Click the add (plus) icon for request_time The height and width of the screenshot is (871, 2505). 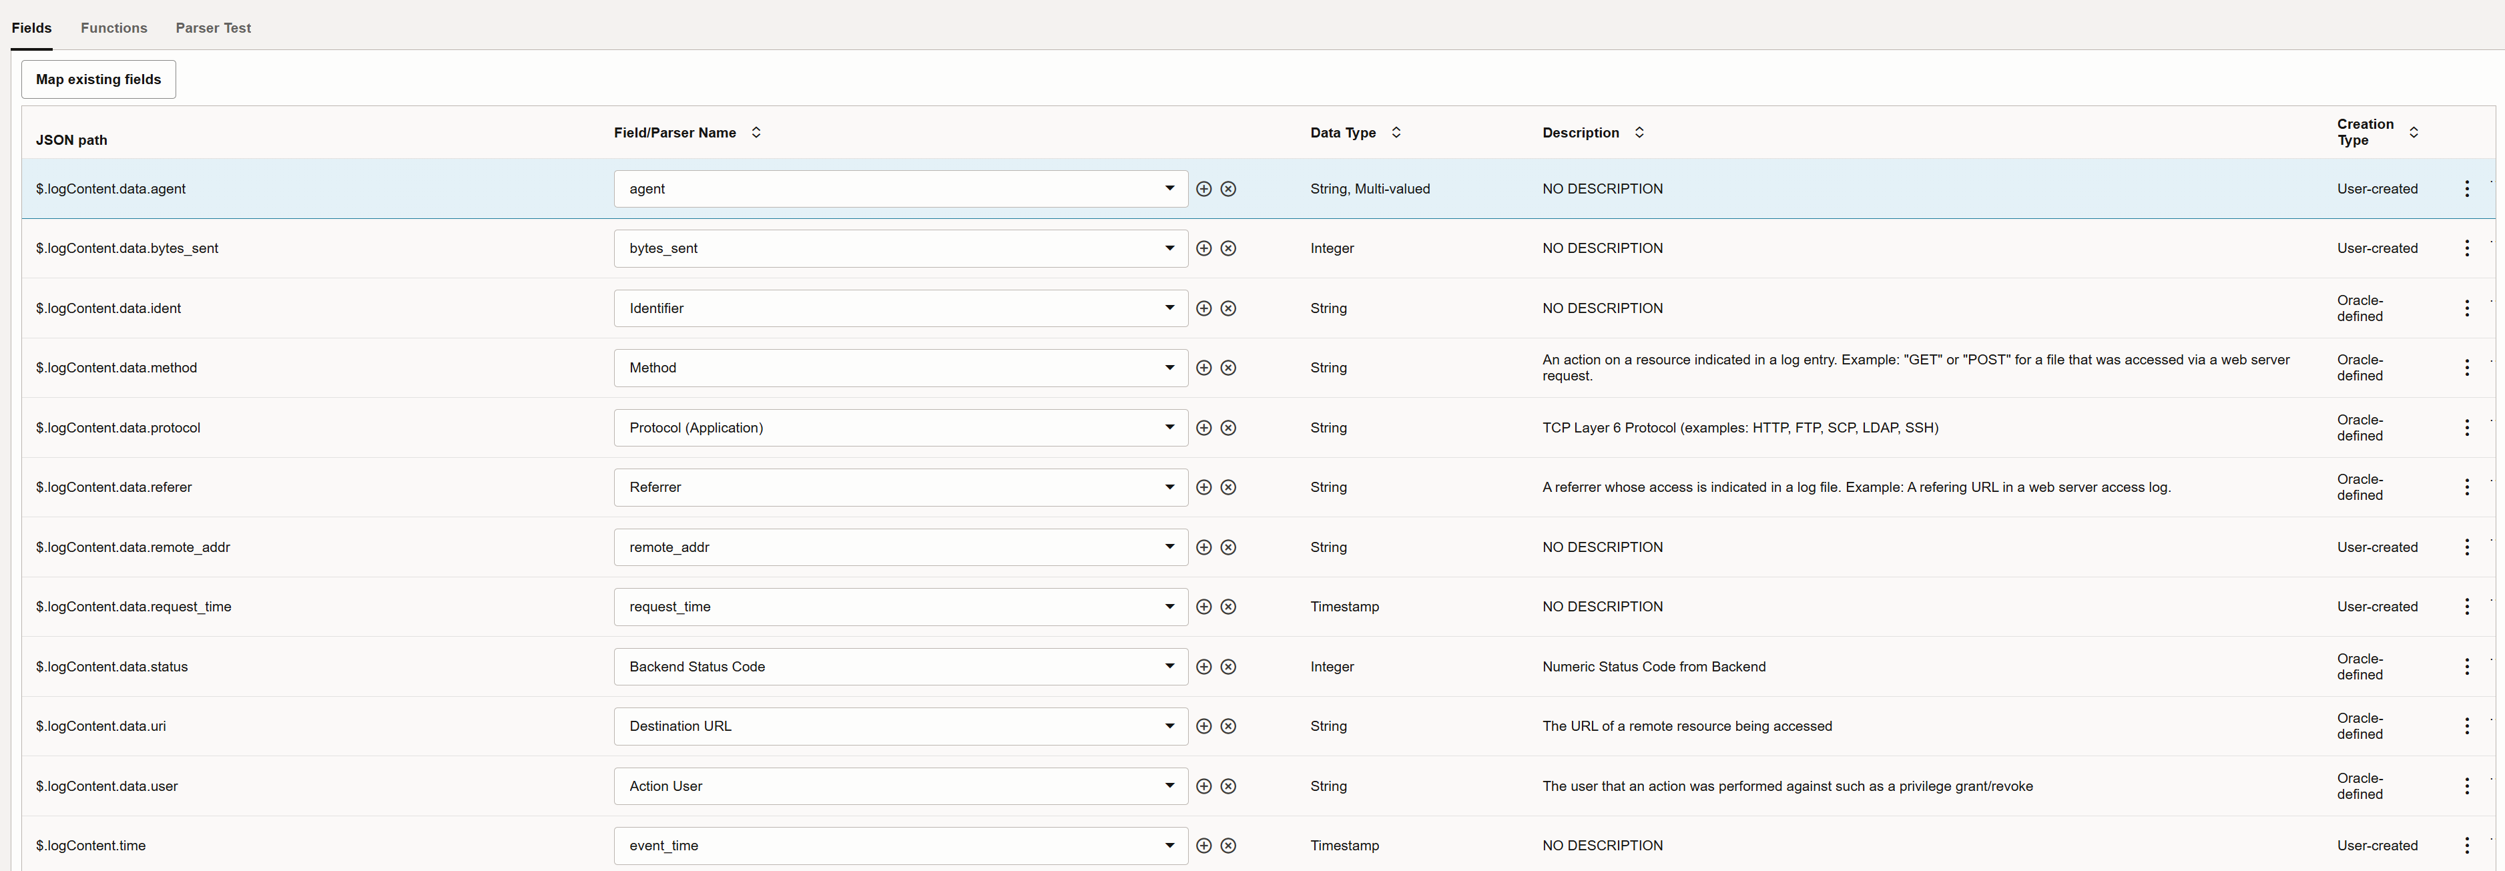(1204, 607)
